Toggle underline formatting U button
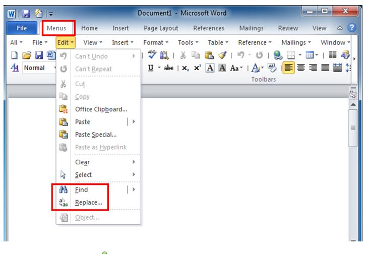Viewport: 367px width, 254px height. click(151, 68)
